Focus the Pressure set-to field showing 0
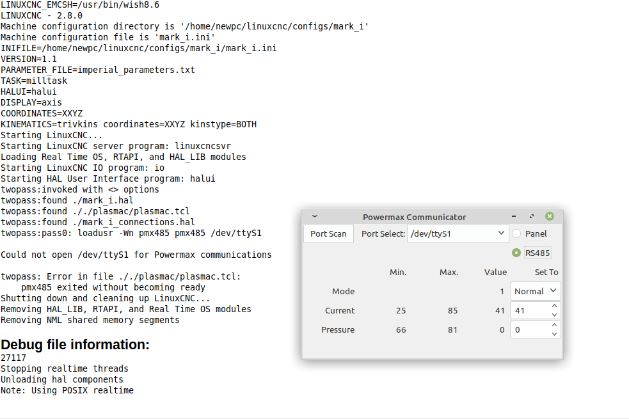This screenshot has height=419, width=629. pyautogui.click(x=530, y=329)
